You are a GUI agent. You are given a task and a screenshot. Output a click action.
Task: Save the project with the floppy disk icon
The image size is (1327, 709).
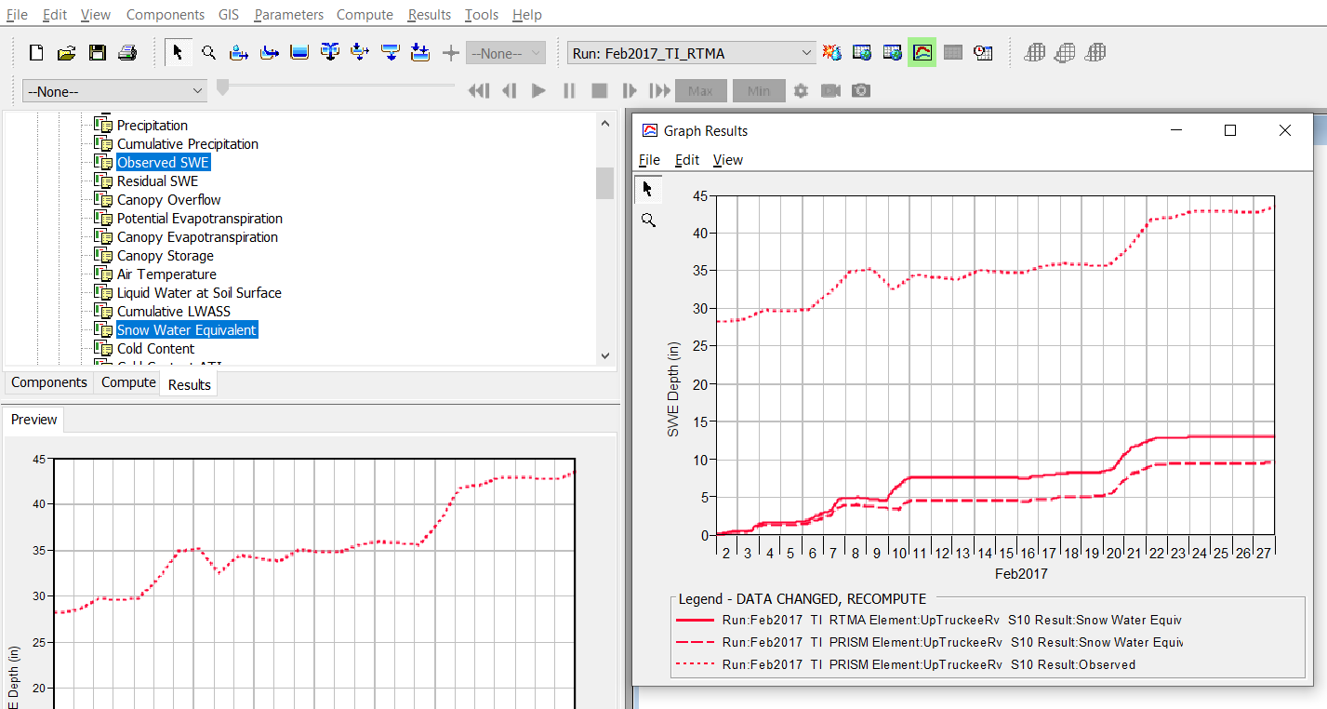(x=97, y=53)
